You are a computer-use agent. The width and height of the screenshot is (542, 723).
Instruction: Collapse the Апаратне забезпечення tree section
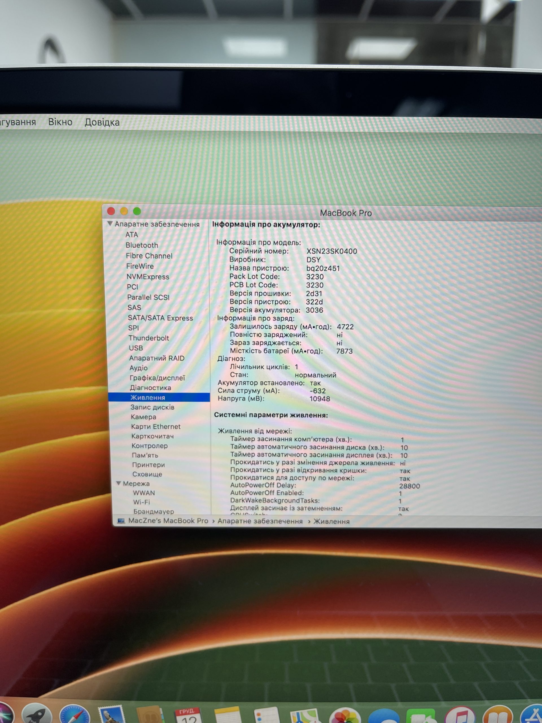pos(110,224)
